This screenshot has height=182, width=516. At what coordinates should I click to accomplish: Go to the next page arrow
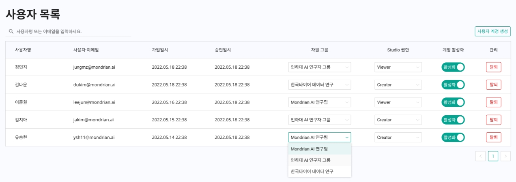coord(505,156)
